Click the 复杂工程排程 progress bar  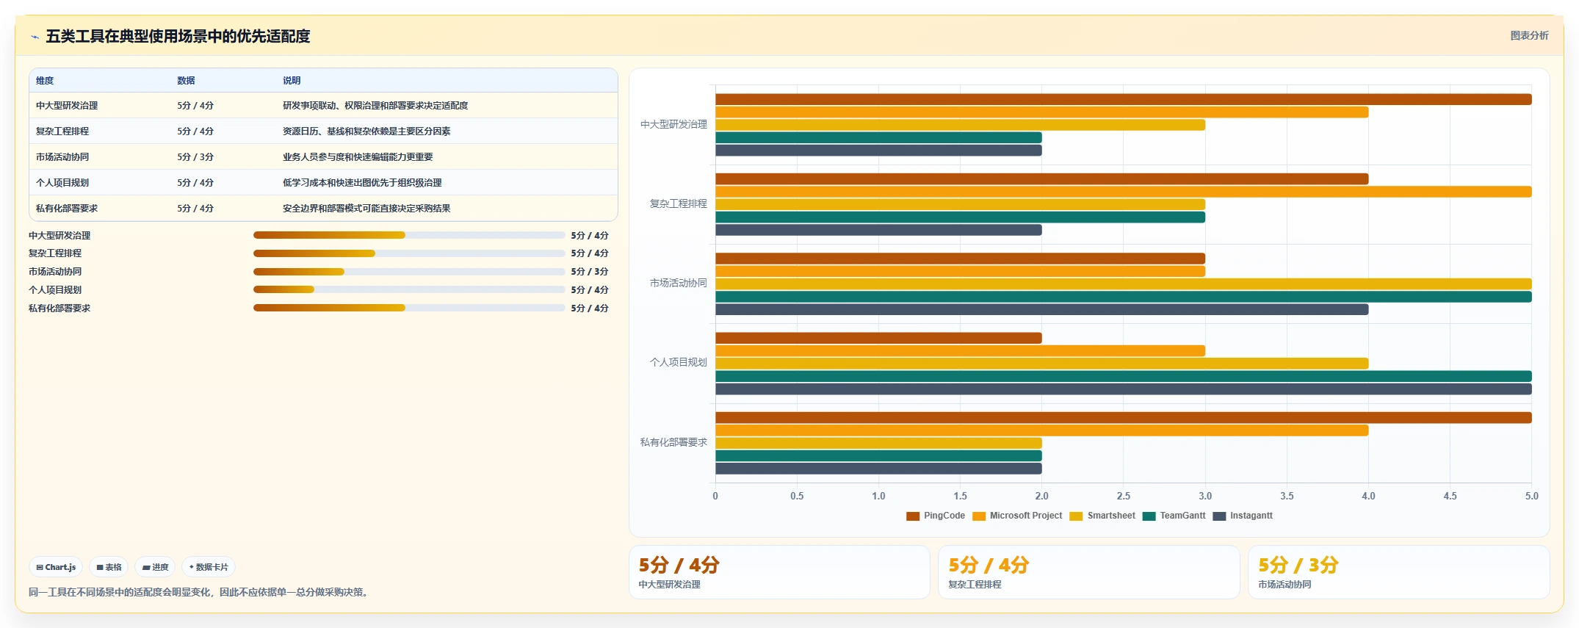409,253
